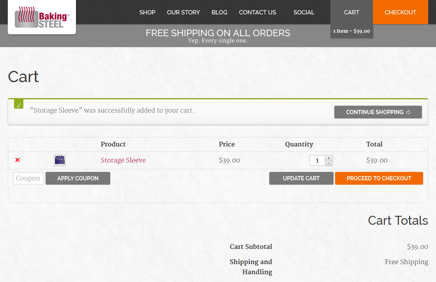Focus the quantity number field
The image size is (436, 282).
(x=317, y=160)
